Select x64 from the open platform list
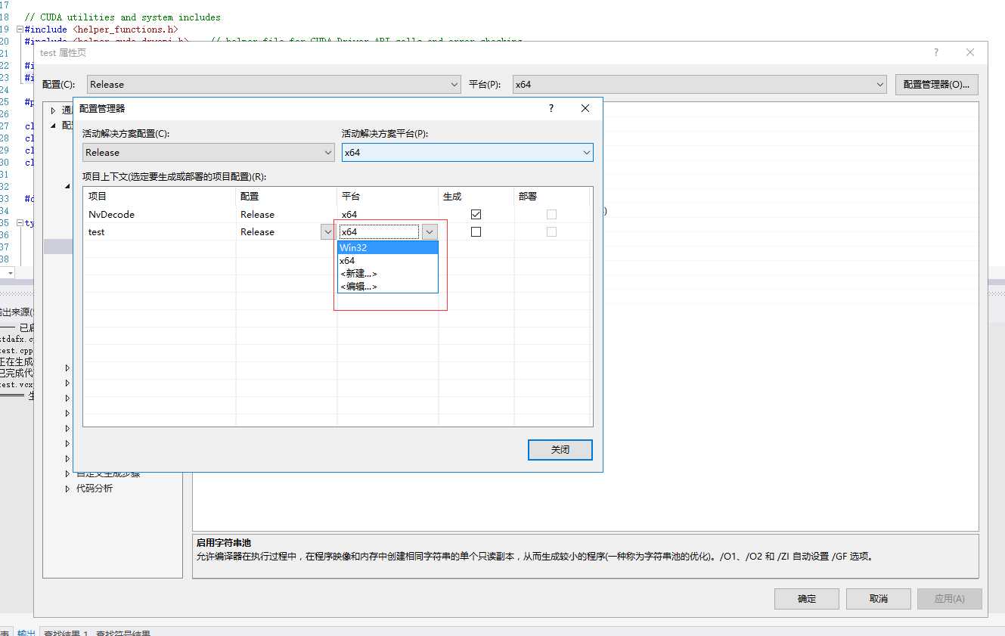The image size is (1005, 636). (388, 260)
